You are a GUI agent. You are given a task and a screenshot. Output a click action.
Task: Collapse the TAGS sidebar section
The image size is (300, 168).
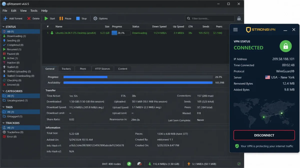pyautogui.click(x=3, y=107)
